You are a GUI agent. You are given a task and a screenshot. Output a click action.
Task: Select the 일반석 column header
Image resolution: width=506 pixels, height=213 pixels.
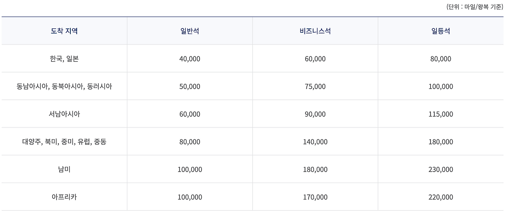click(x=190, y=31)
